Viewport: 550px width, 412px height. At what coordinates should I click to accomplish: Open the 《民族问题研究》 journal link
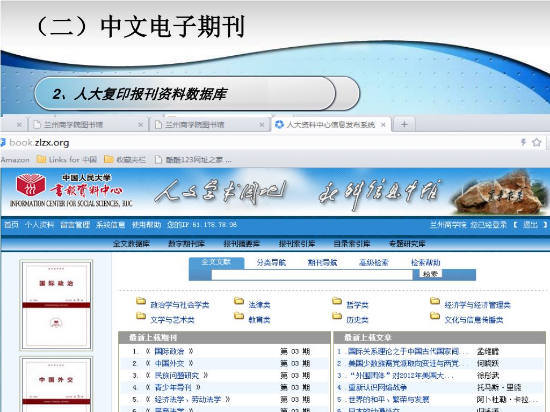(x=177, y=376)
